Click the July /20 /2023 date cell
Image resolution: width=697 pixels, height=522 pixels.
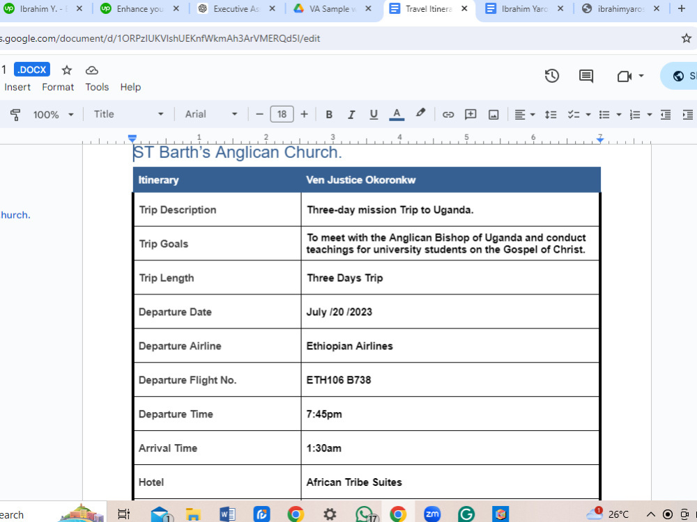click(x=450, y=312)
